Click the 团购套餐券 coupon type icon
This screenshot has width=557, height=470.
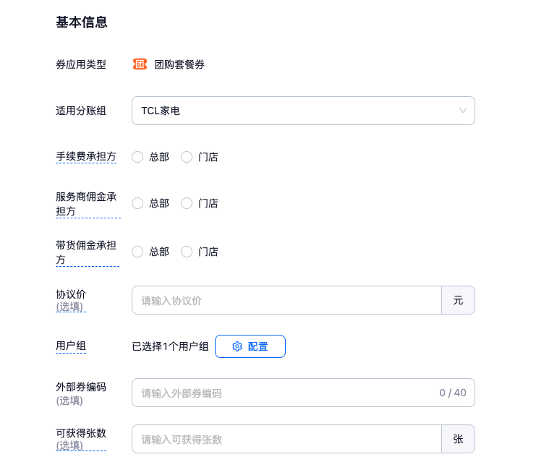tap(140, 64)
